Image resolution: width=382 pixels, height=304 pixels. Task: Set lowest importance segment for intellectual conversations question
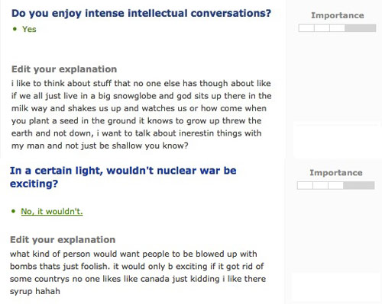(x=306, y=28)
